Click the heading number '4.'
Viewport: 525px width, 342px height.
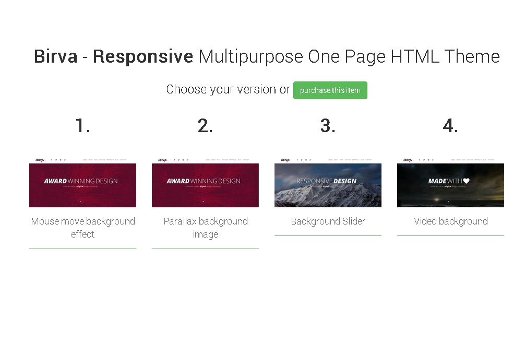[450, 126]
